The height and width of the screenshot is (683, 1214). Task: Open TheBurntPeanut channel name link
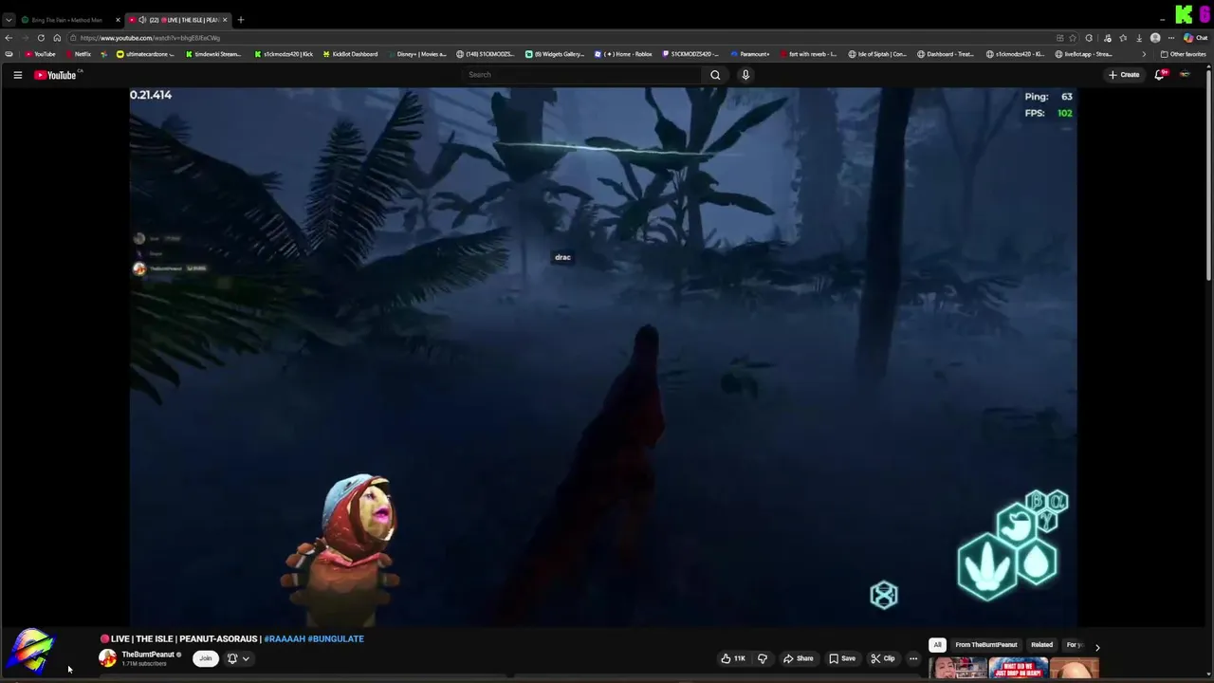click(x=148, y=655)
